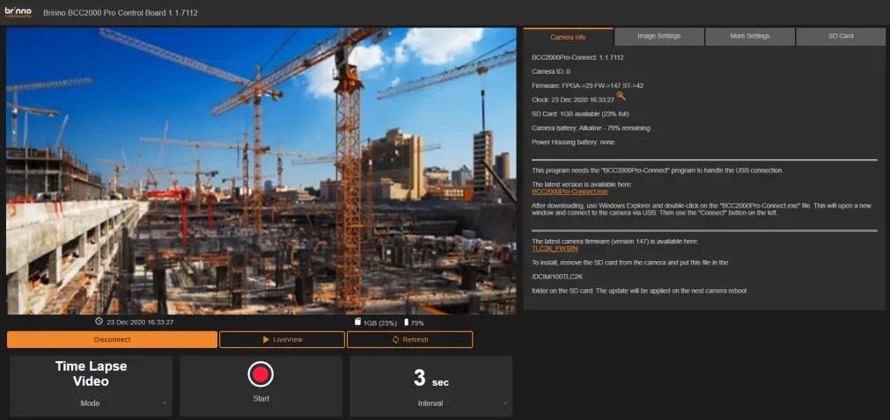Click the 3 sec interval value
The image size is (890, 420).
click(430, 379)
